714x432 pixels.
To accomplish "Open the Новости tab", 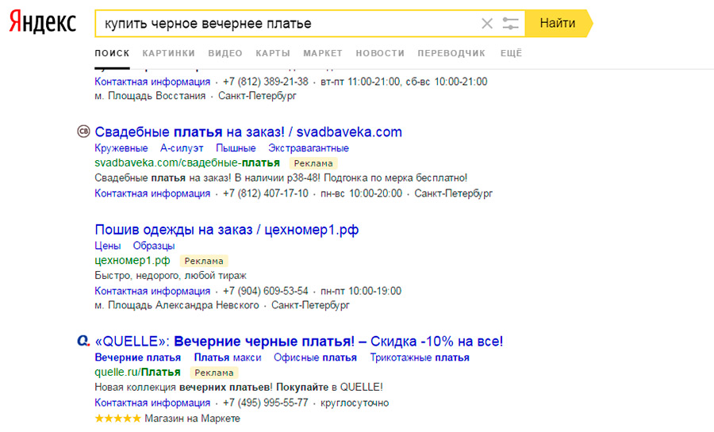I will pos(380,53).
